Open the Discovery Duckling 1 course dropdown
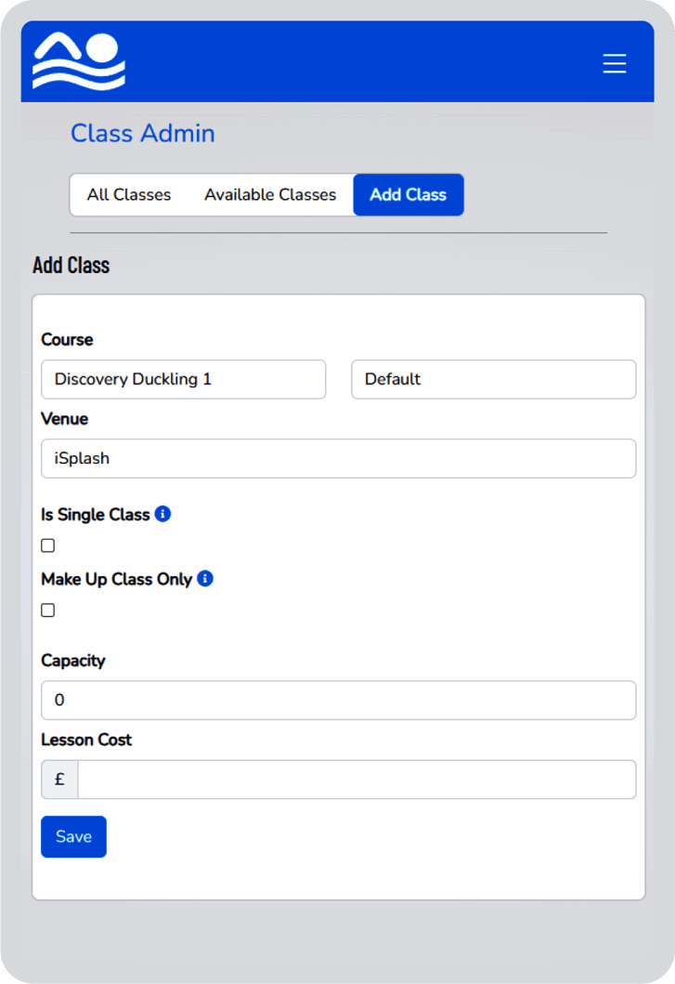Screen dimensions: 675x984 [x=184, y=379]
